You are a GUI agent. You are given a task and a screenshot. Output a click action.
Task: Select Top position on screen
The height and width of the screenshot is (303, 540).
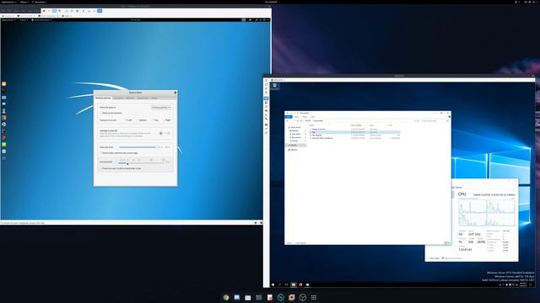pos(155,120)
